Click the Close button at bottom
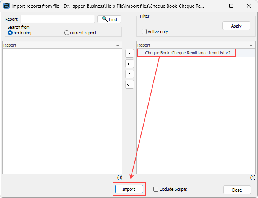Image resolution: width=258 pixels, height=198 pixels. 237,190
